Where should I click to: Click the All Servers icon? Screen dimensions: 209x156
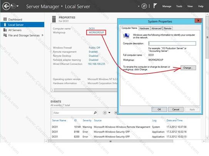pos(5,30)
